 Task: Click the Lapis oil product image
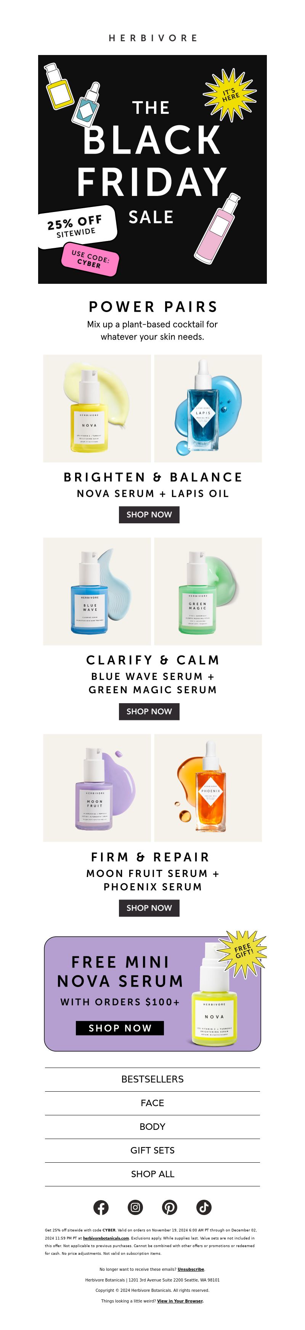tap(208, 408)
